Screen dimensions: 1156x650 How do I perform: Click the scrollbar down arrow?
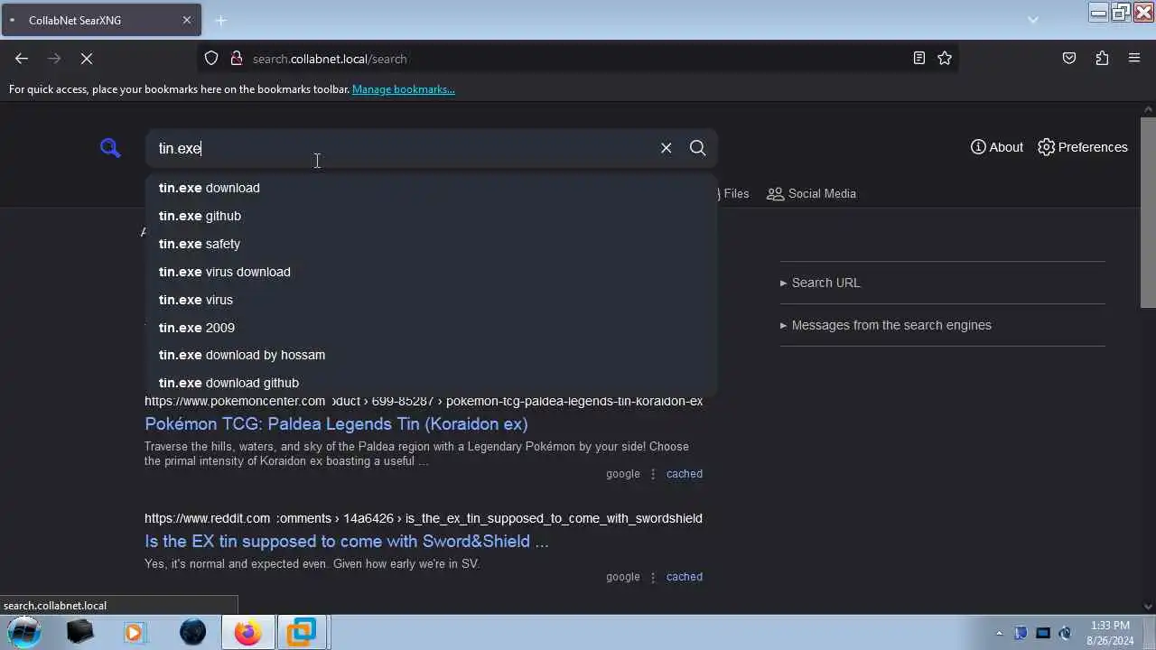[1149, 607]
